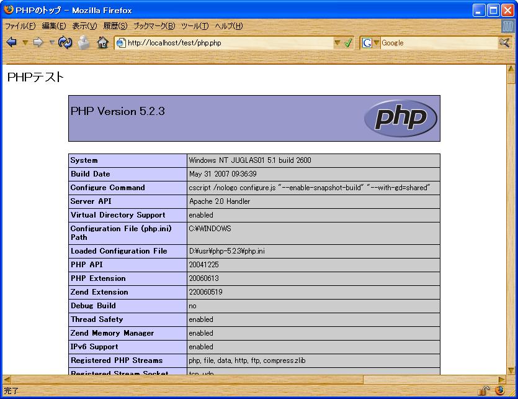
Task: Click the green Go checkmark button
Action: (348, 43)
